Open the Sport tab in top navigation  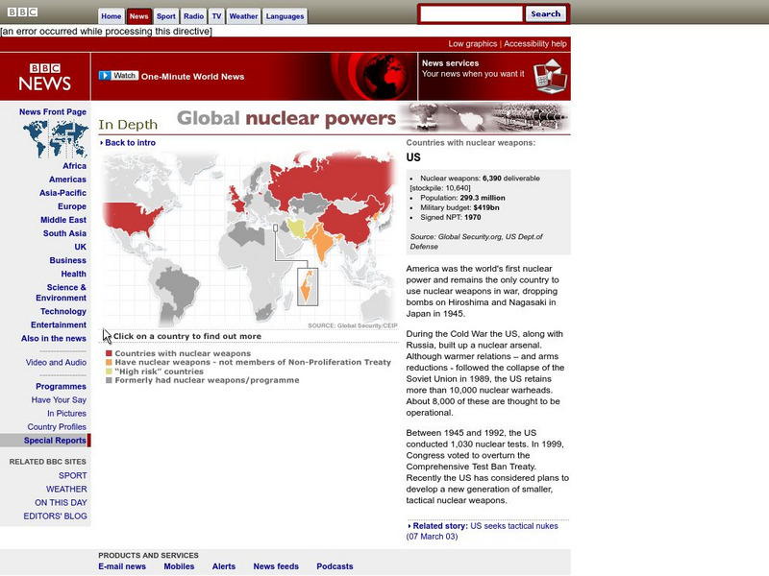pyautogui.click(x=166, y=16)
